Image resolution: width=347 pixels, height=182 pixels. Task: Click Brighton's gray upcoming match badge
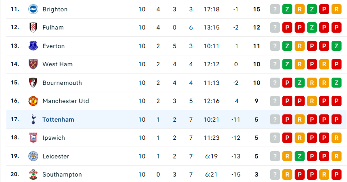[x=275, y=9]
